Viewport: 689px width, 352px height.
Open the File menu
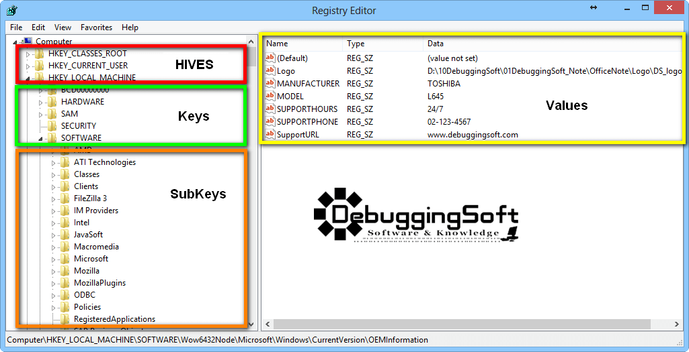[x=16, y=27]
